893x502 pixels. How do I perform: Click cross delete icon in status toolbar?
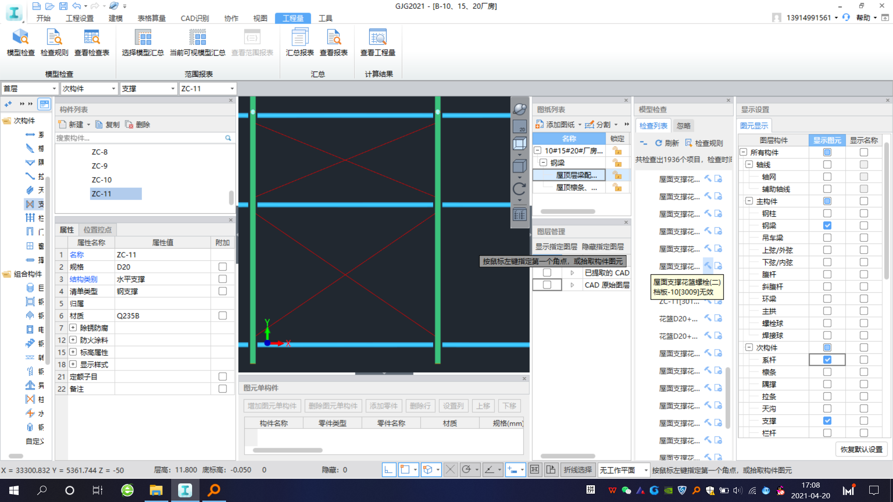450,469
